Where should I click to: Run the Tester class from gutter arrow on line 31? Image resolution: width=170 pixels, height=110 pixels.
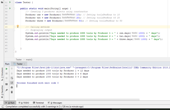point(10,2)
